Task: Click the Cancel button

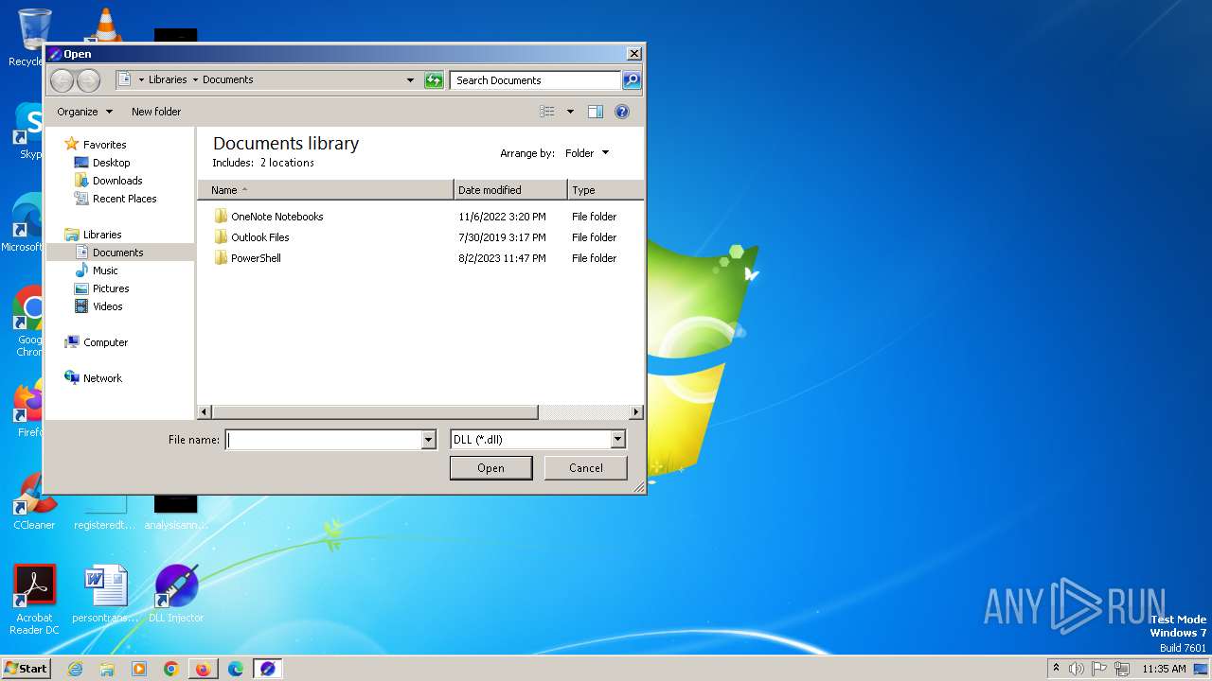Action: (x=586, y=468)
